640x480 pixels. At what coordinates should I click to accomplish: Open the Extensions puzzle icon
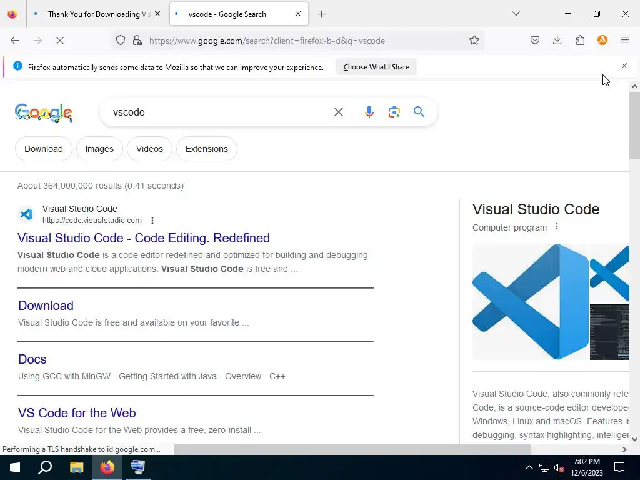[580, 40]
